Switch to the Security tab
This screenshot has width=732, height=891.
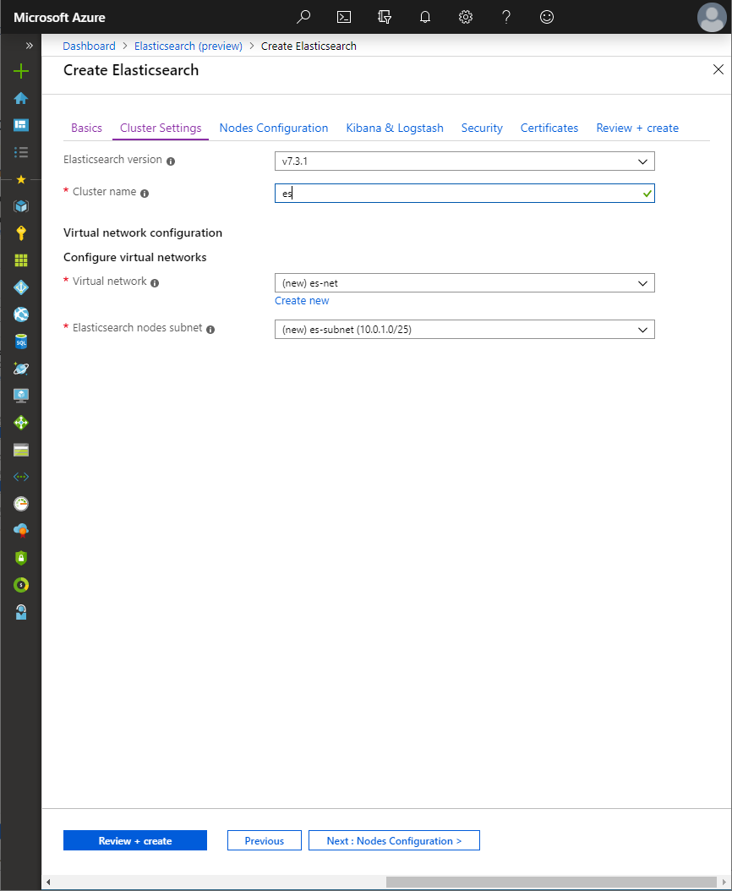(481, 128)
